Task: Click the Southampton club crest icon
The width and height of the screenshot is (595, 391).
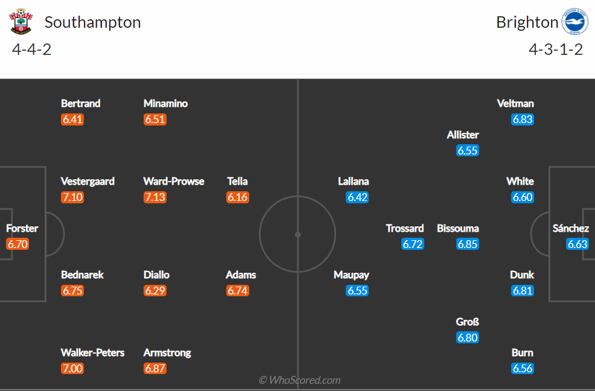Action: [21, 22]
